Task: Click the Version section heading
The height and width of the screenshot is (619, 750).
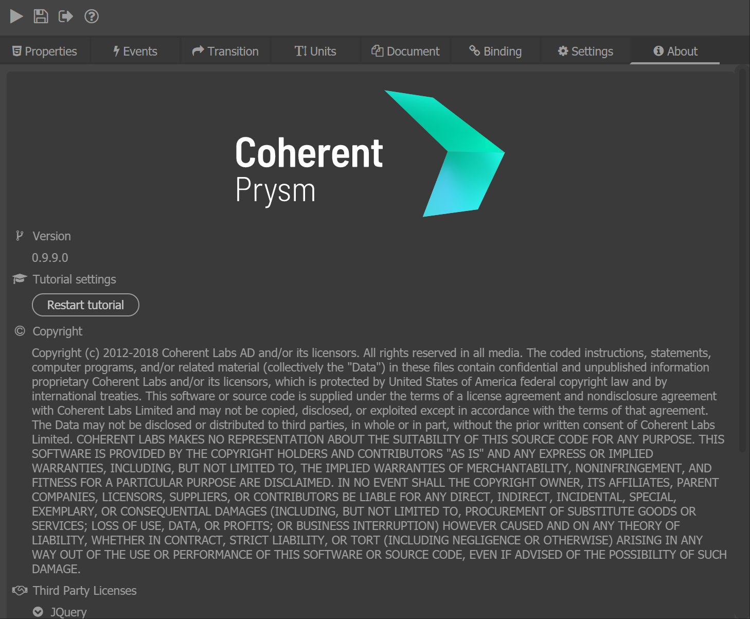Action: [x=52, y=236]
